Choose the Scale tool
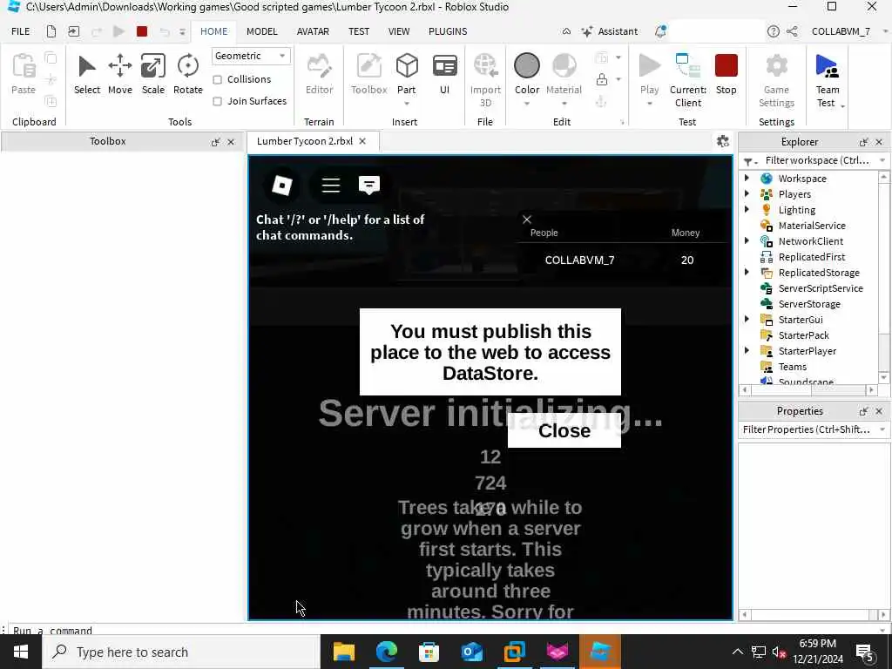The image size is (892, 669). pos(153,74)
